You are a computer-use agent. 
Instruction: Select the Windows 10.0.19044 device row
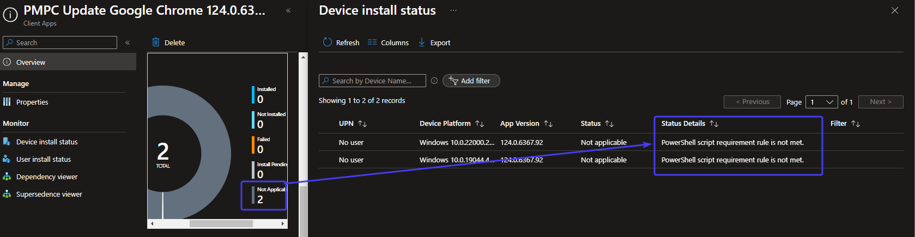[x=611, y=160]
